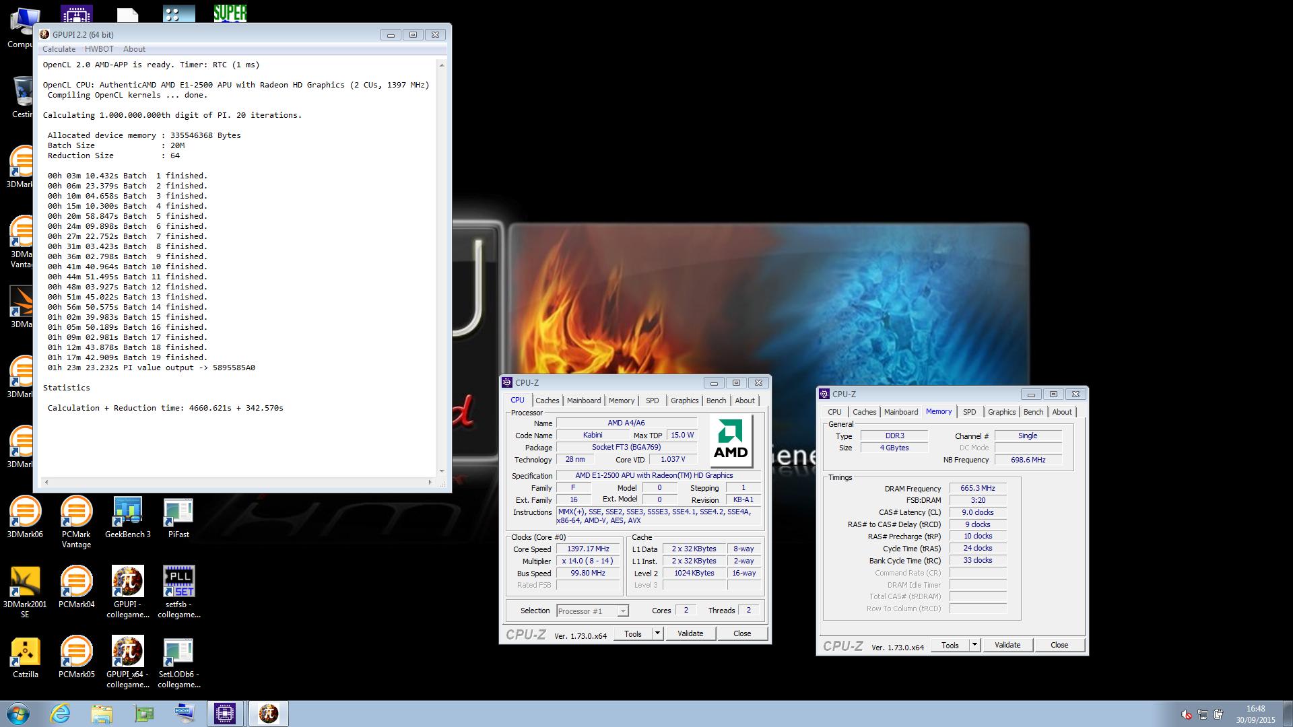Click Close button in right CPU-Z window
Screen dimensions: 1293x727
click(x=1059, y=645)
